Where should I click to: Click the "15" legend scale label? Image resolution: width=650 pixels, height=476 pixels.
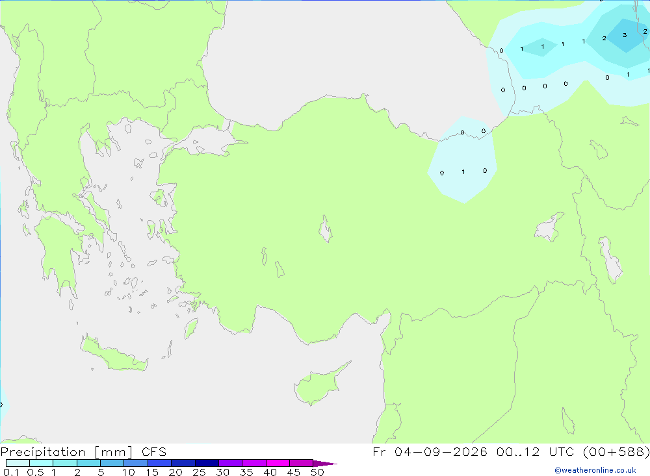click(x=152, y=472)
